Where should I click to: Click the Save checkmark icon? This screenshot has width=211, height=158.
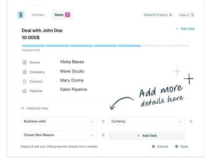point(176,147)
